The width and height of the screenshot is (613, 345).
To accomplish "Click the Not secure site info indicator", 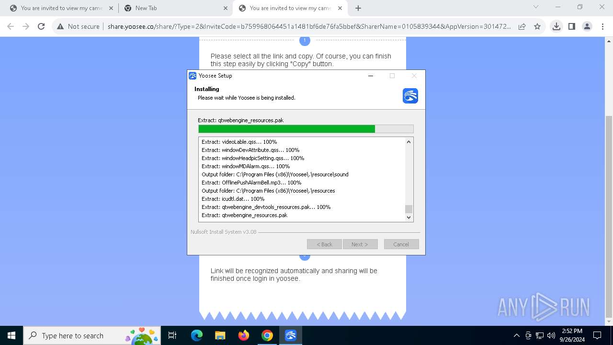I will 78,26.
